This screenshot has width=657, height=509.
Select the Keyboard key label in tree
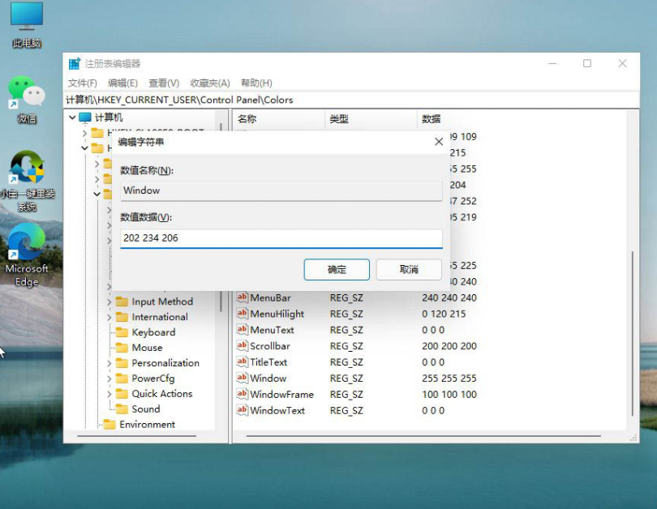pyautogui.click(x=153, y=332)
